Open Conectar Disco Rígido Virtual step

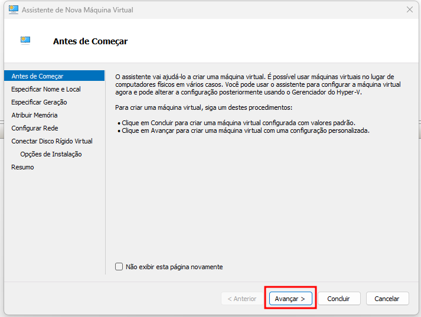point(52,141)
